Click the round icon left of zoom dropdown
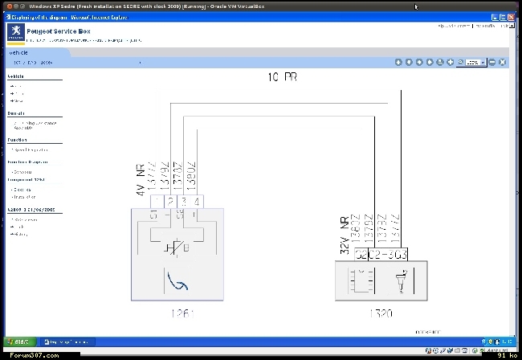The height and width of the screenshot is (360, 522). point(450,62)
